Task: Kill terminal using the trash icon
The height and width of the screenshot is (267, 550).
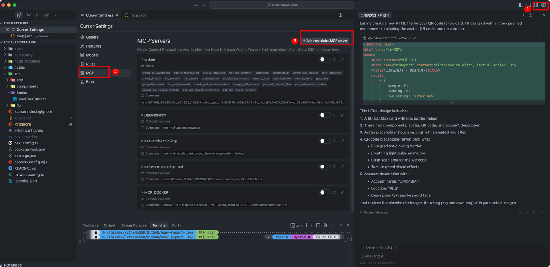Action: (x=325, y=225)
